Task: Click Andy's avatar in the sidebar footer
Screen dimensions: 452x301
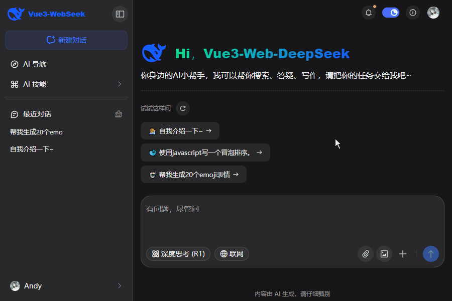Action: click(15, 286)
